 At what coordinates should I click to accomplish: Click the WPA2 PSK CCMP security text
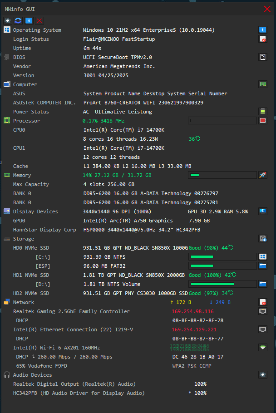[192, 366]
